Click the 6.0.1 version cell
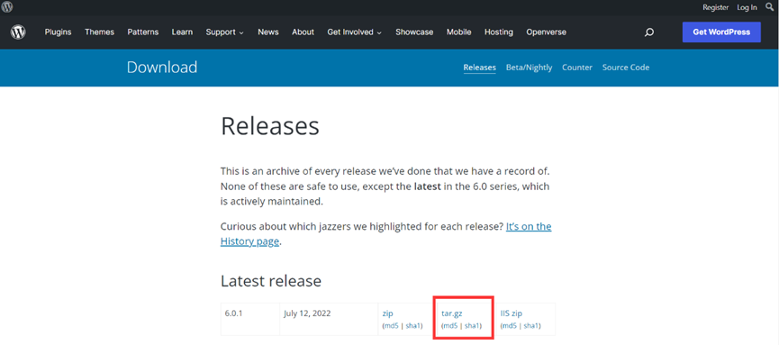This screenshot has height=345, width=779. click(x=249, y=319)
